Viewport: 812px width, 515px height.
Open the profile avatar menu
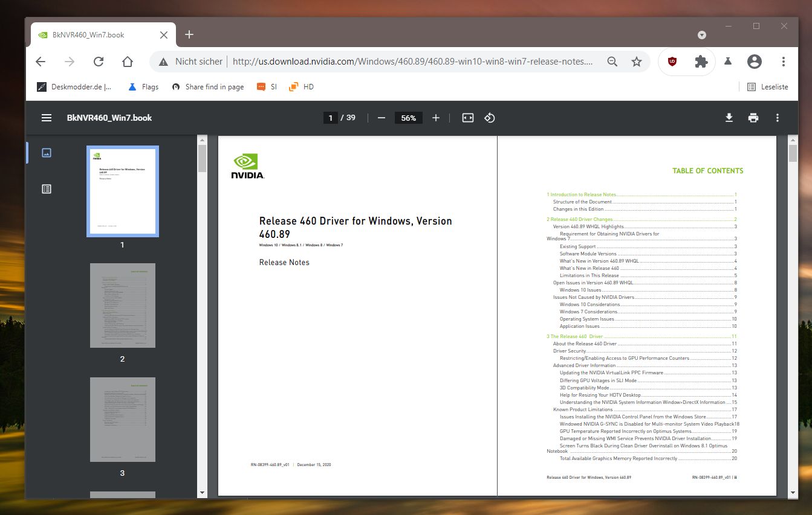754,62
